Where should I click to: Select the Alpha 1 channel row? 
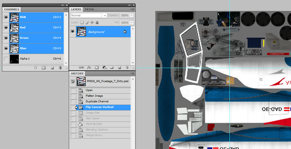pos(37,59)
